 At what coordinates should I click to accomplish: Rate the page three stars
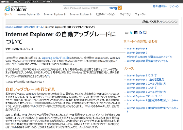point(170,22)
